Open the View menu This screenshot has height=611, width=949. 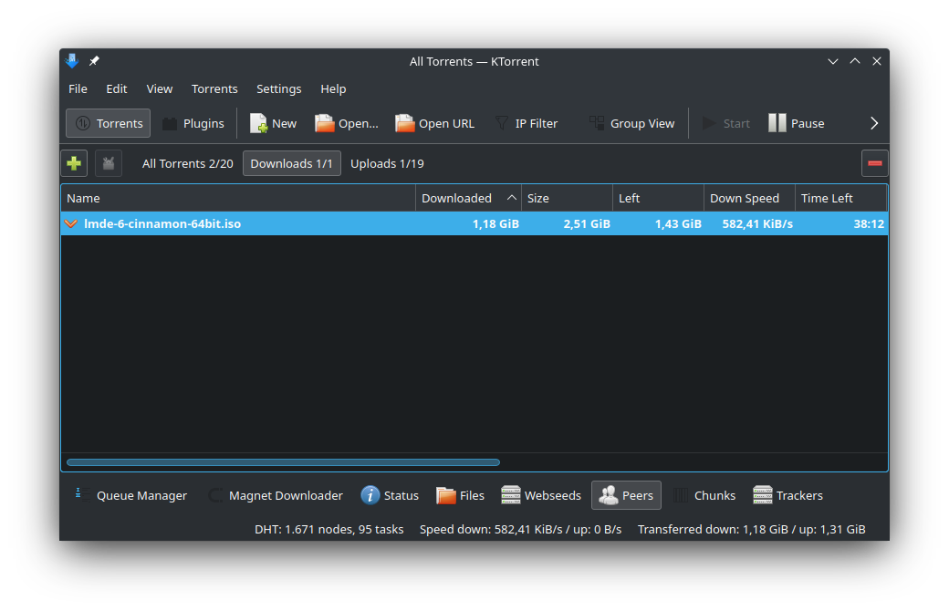click(160, 89)
